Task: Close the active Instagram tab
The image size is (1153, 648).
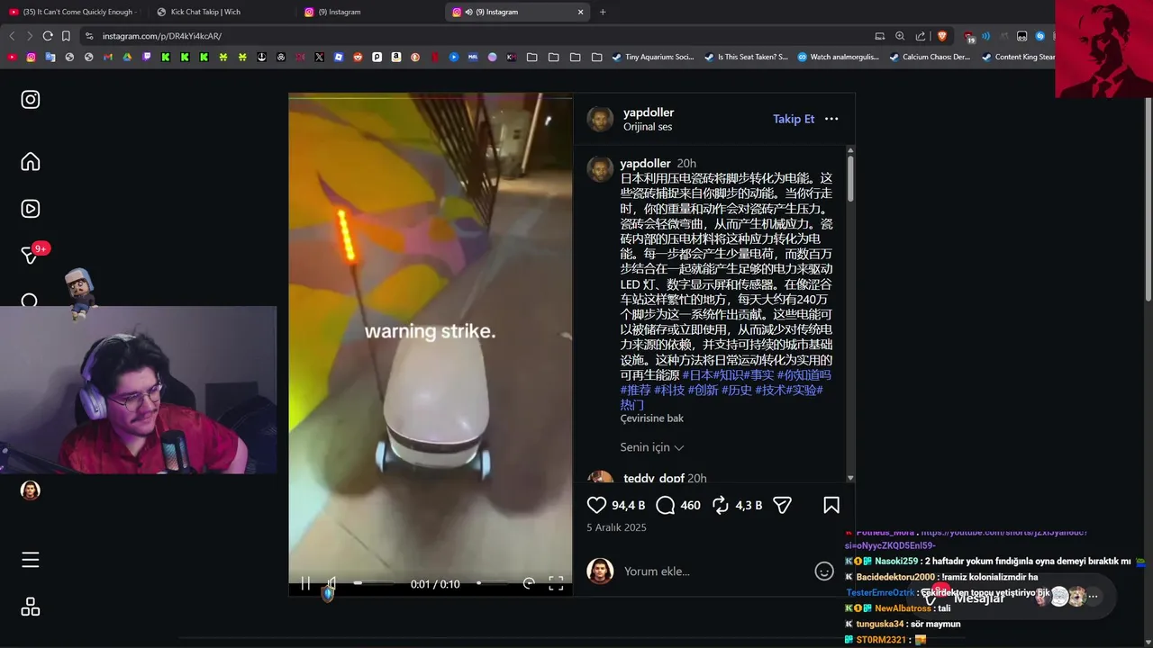Action: click(580, 12)
